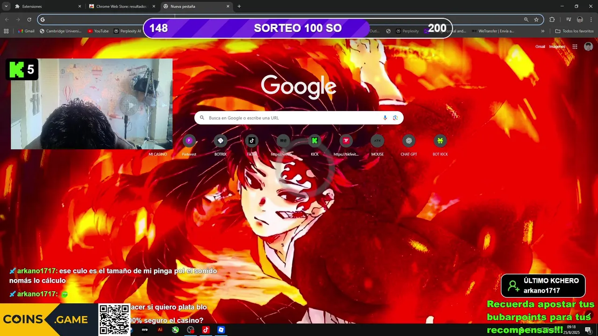This screenshot has height=336, width=598.
Task: Open the tab search dropdown arrow
Action: [x=6, y=7]
